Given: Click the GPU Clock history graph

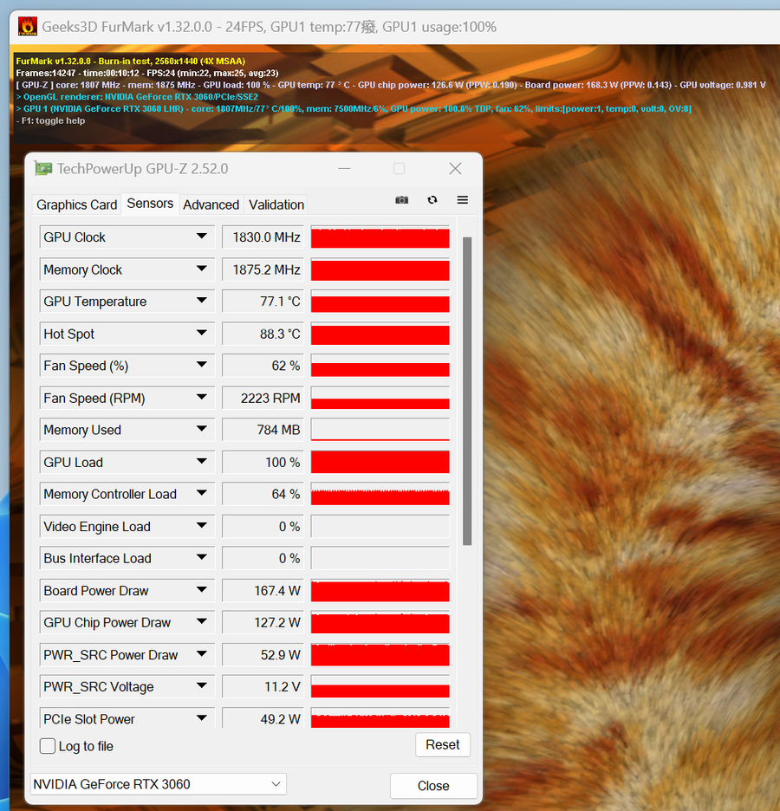Looking at the screenshot, I should coord(380,237).
